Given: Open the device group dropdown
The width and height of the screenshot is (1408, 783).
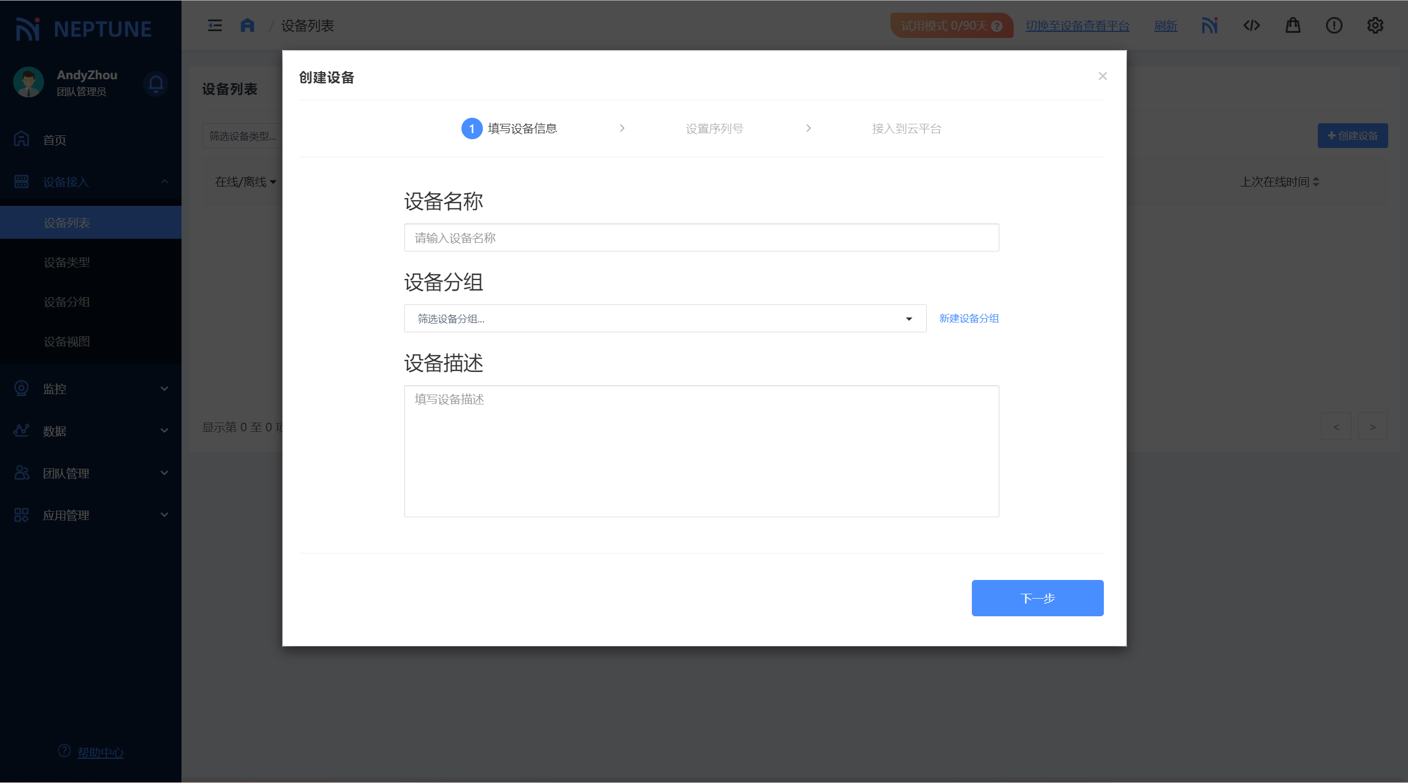Looking at the screenshot, I should 664,319.
